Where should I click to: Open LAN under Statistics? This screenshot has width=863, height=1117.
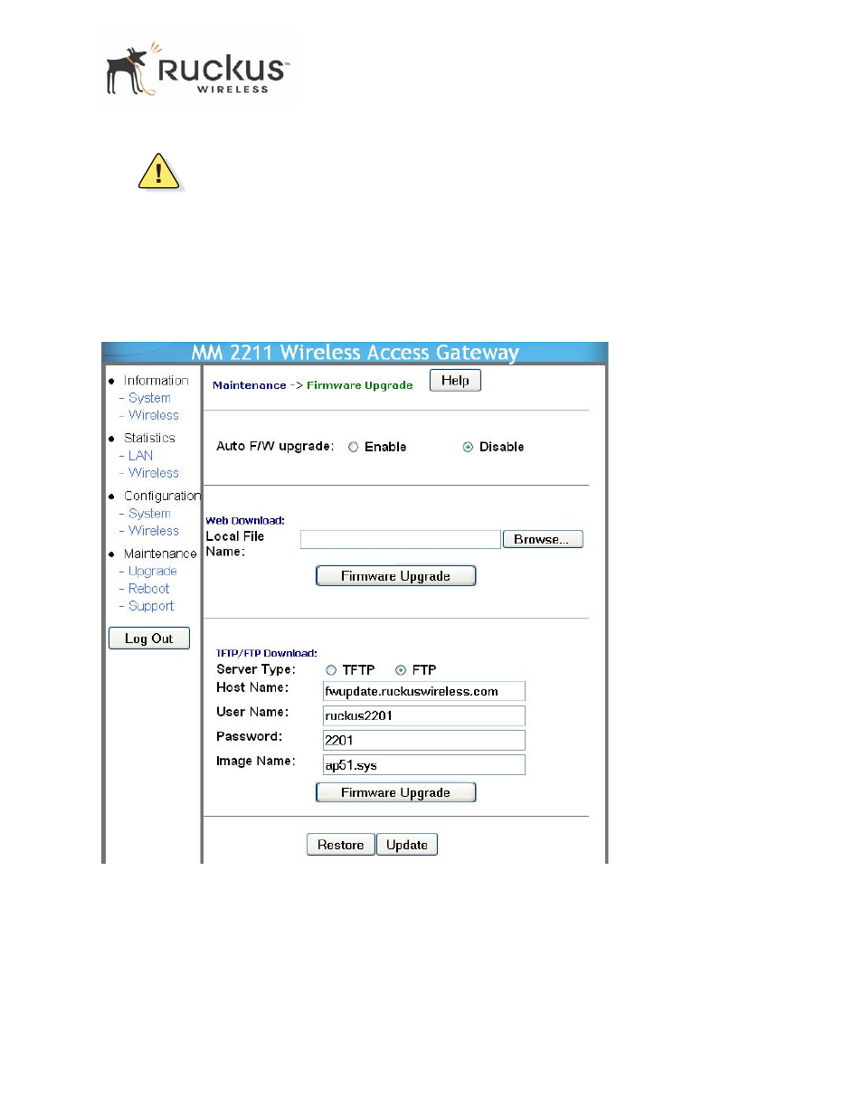click(x=140, y=456)
